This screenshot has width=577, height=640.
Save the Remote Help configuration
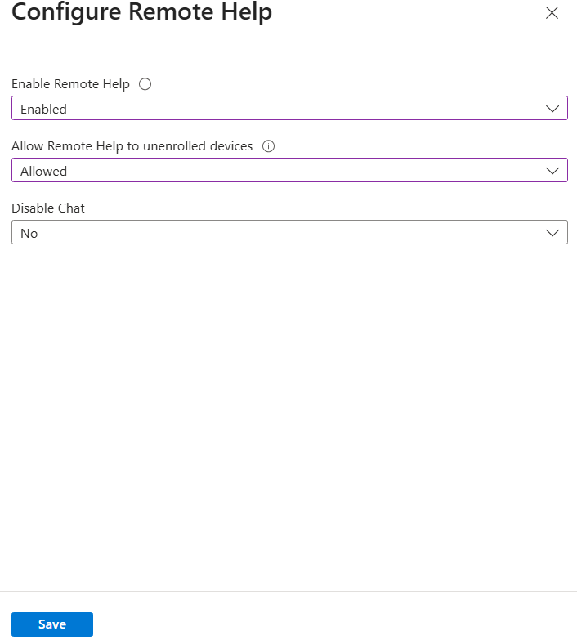[52, 624]
